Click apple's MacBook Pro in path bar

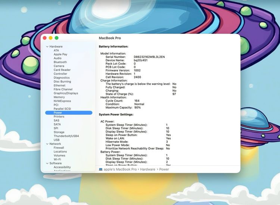(120, 169)
